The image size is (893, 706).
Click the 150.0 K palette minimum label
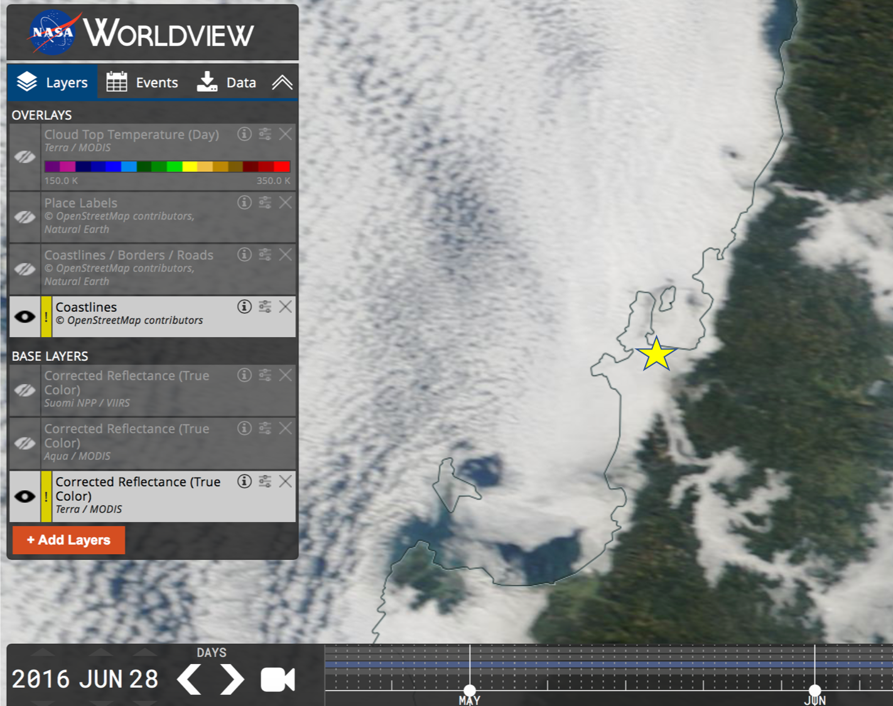click(x=61, y=181)
